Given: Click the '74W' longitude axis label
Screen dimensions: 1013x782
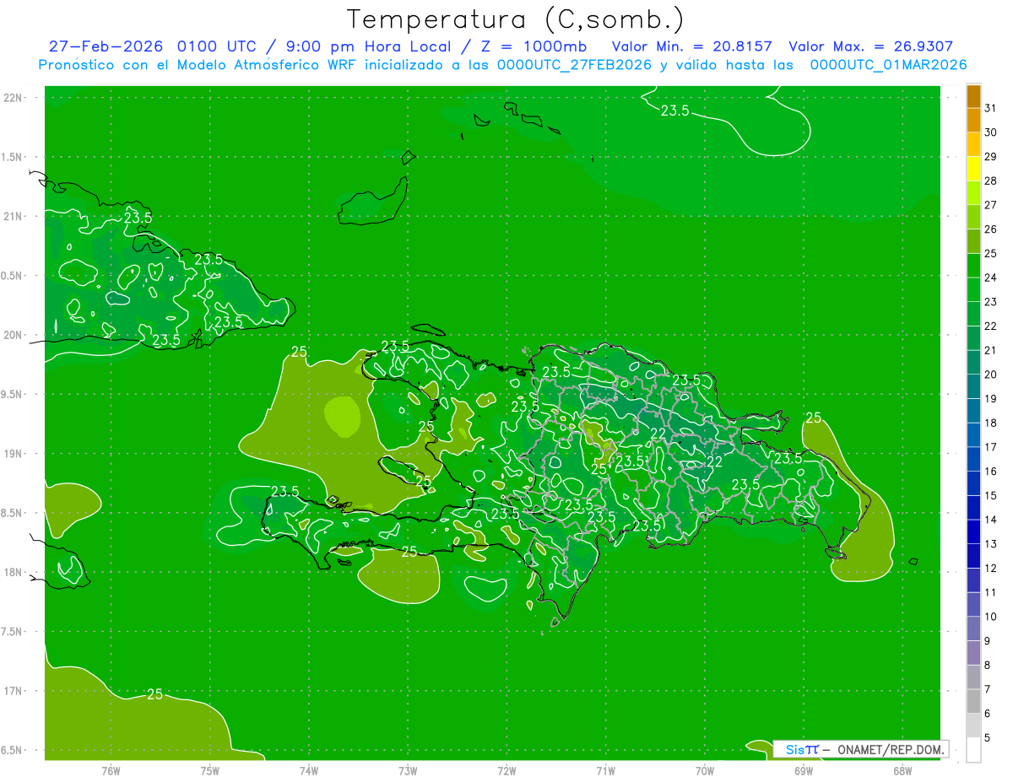Looking at the screenshot, I should coord(308,770).
